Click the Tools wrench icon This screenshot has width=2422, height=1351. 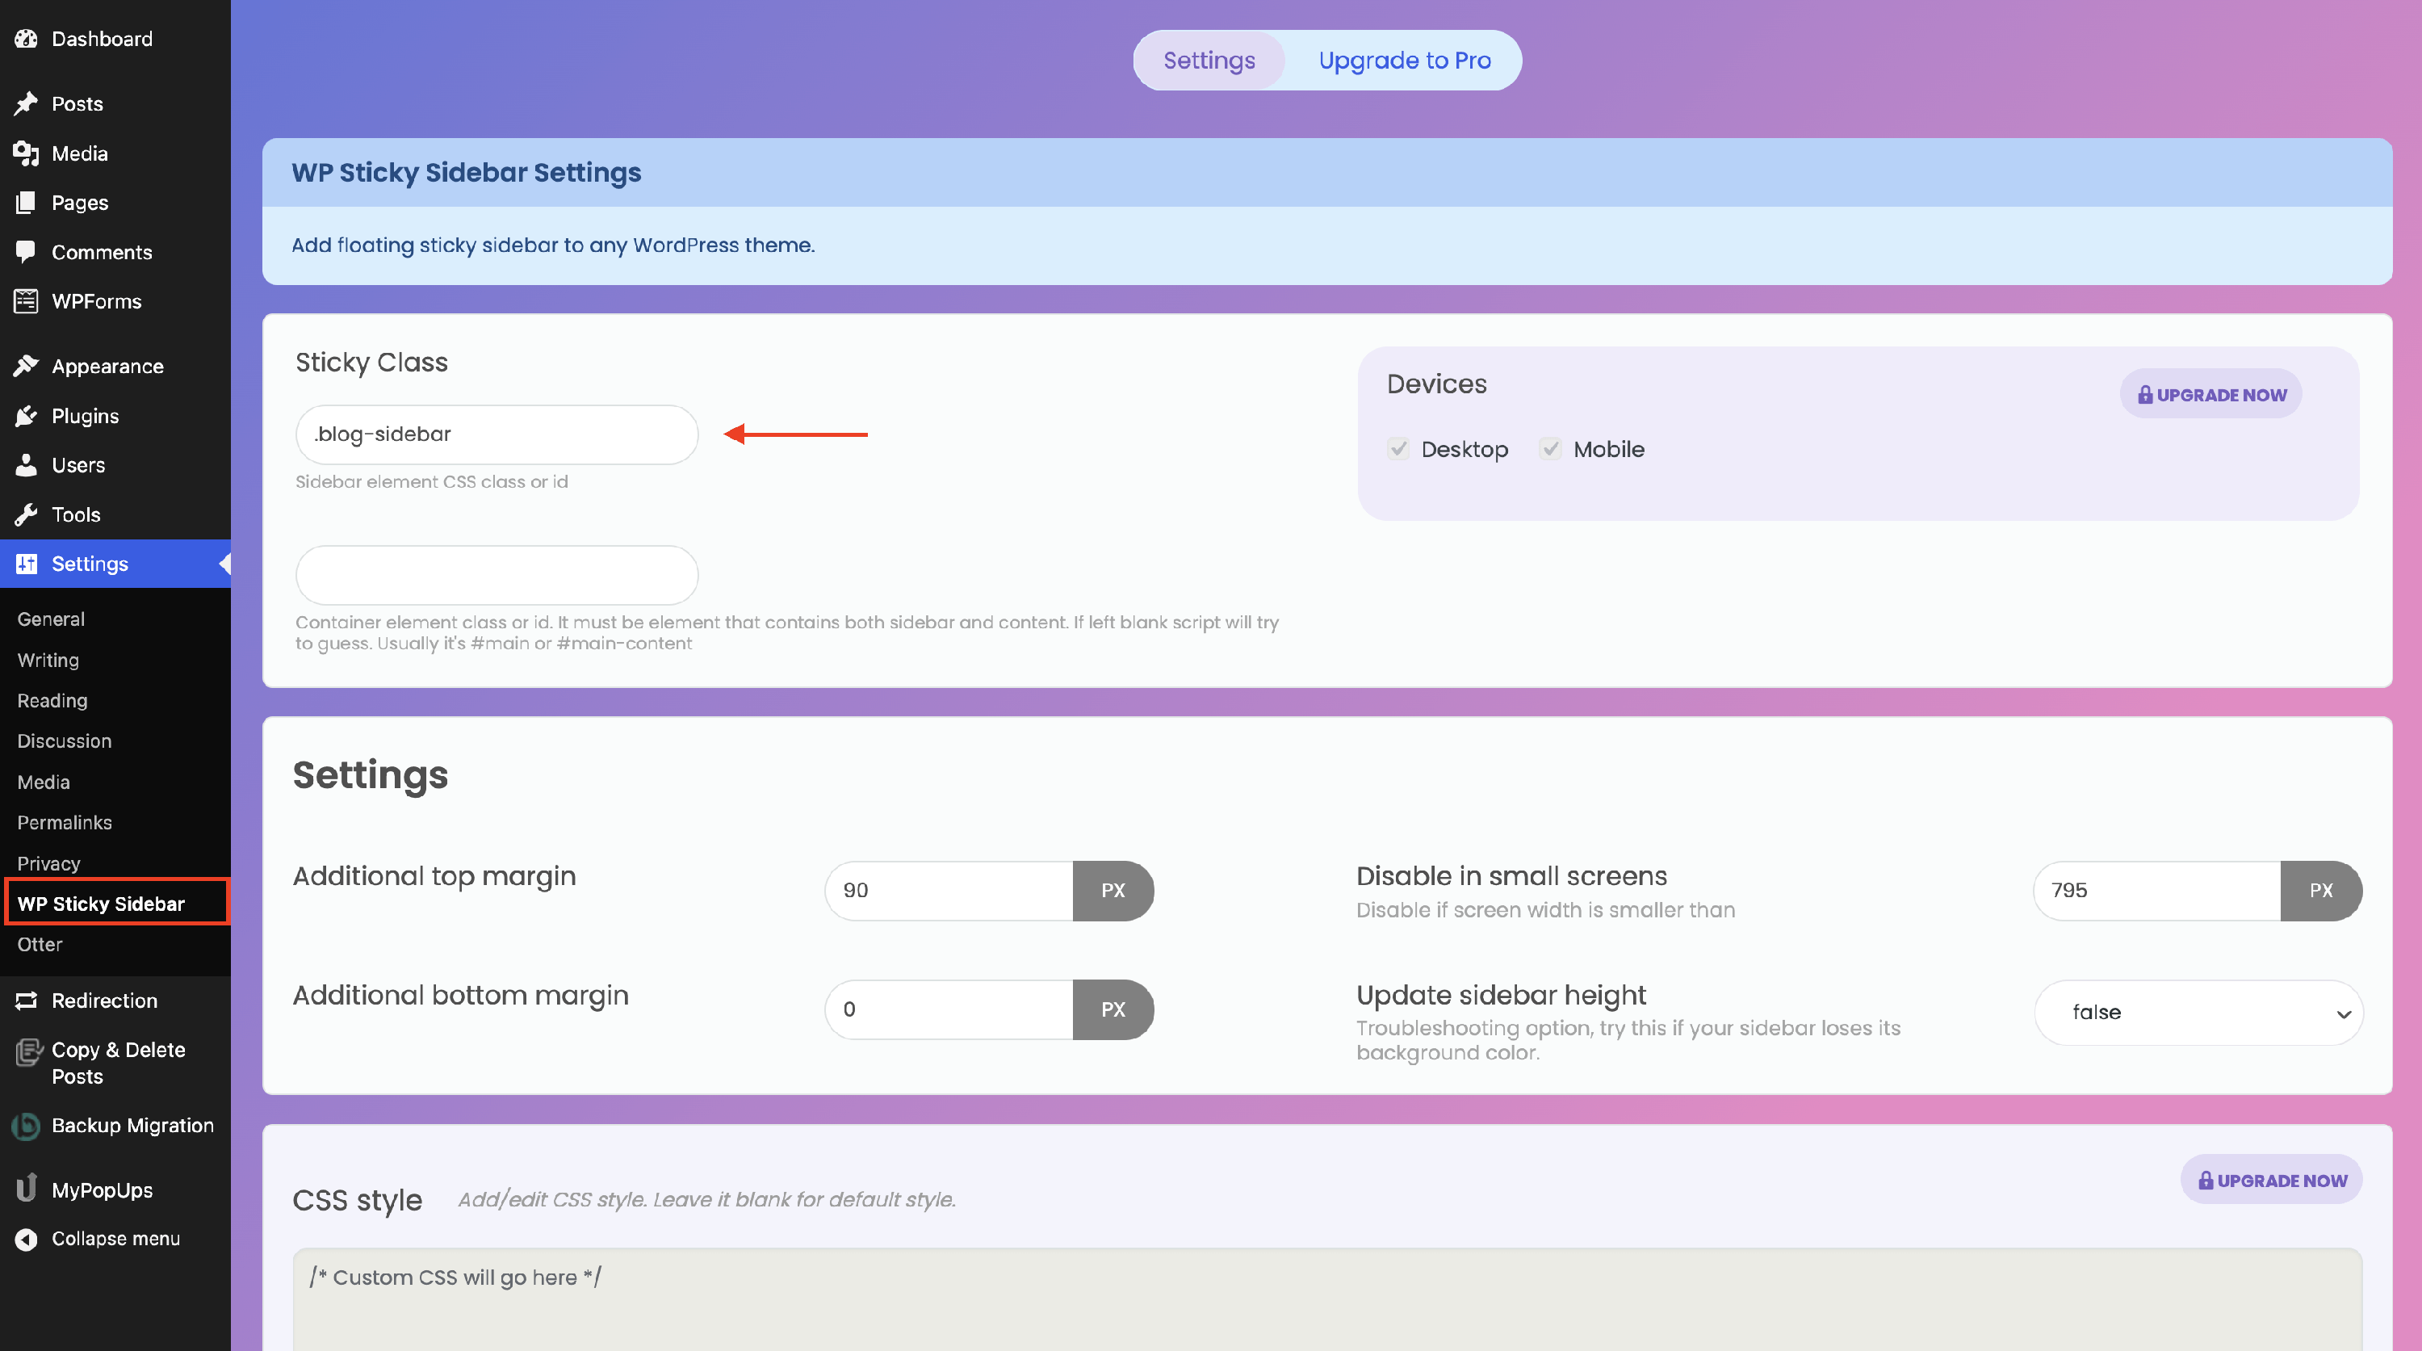pos(27,514)
